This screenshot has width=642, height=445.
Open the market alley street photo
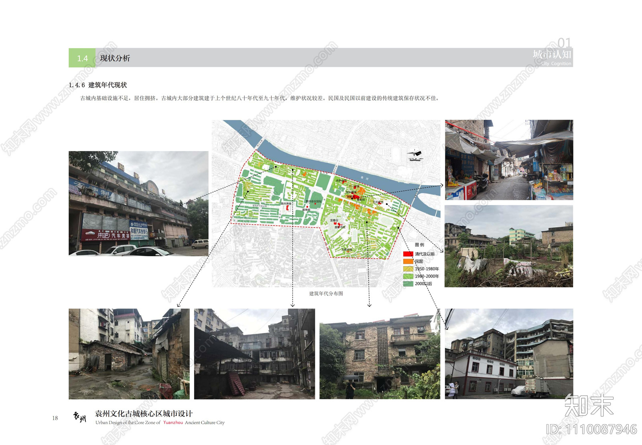tap(509, 160)
